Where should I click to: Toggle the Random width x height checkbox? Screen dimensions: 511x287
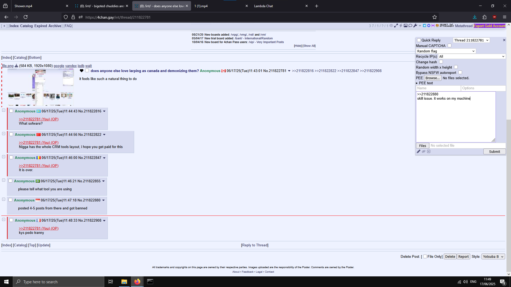coord(456,67)
